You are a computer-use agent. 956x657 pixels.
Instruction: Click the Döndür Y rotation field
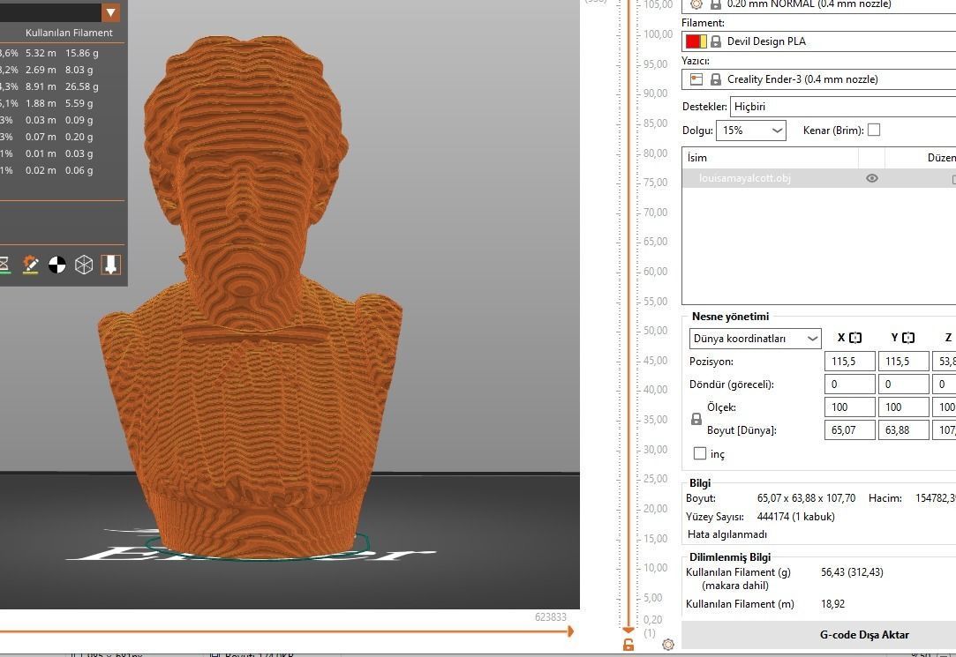[x=903, y=384]
